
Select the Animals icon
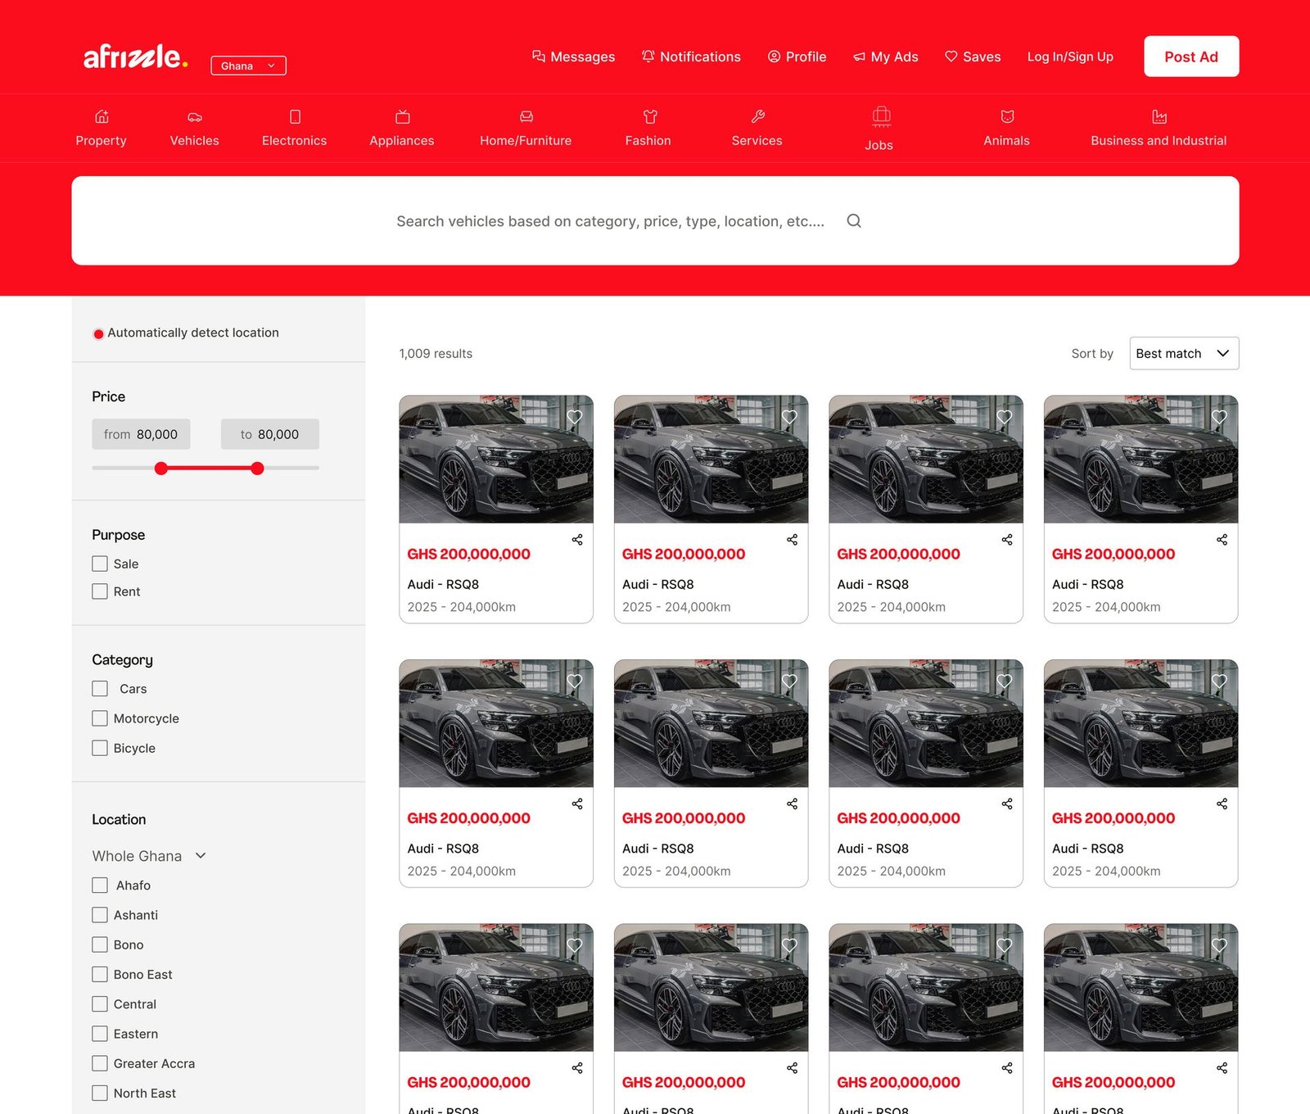[1007, 116]
